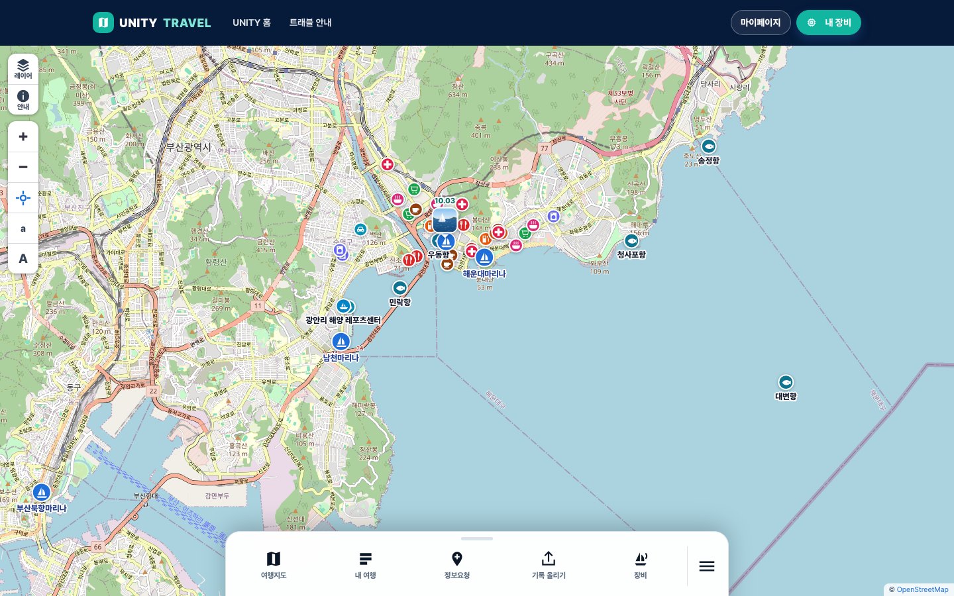Open the 트래블 안내 menu item
Image resolution: width=954 pixels, height=596 pixels.
(x=311, y=23)
